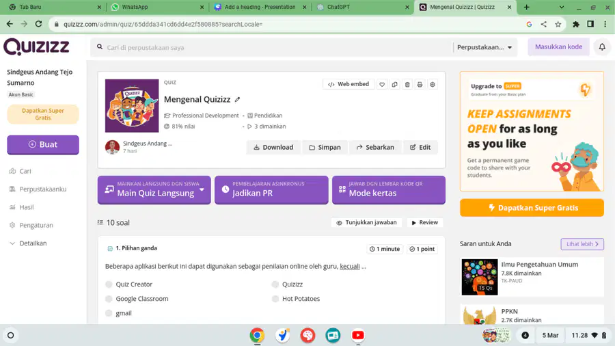Go back to previous page
615x346 pixels.
click(x=10, y=24)
